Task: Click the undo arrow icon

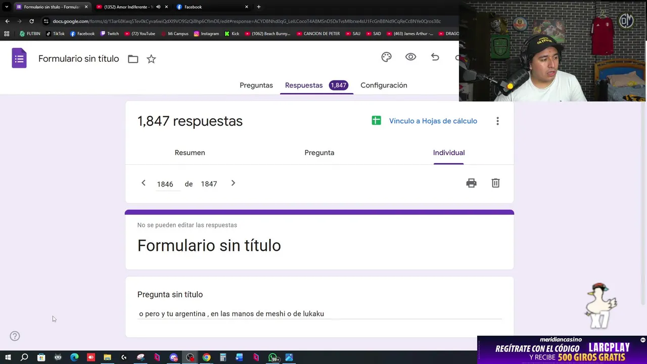Action: pos(435,57)
